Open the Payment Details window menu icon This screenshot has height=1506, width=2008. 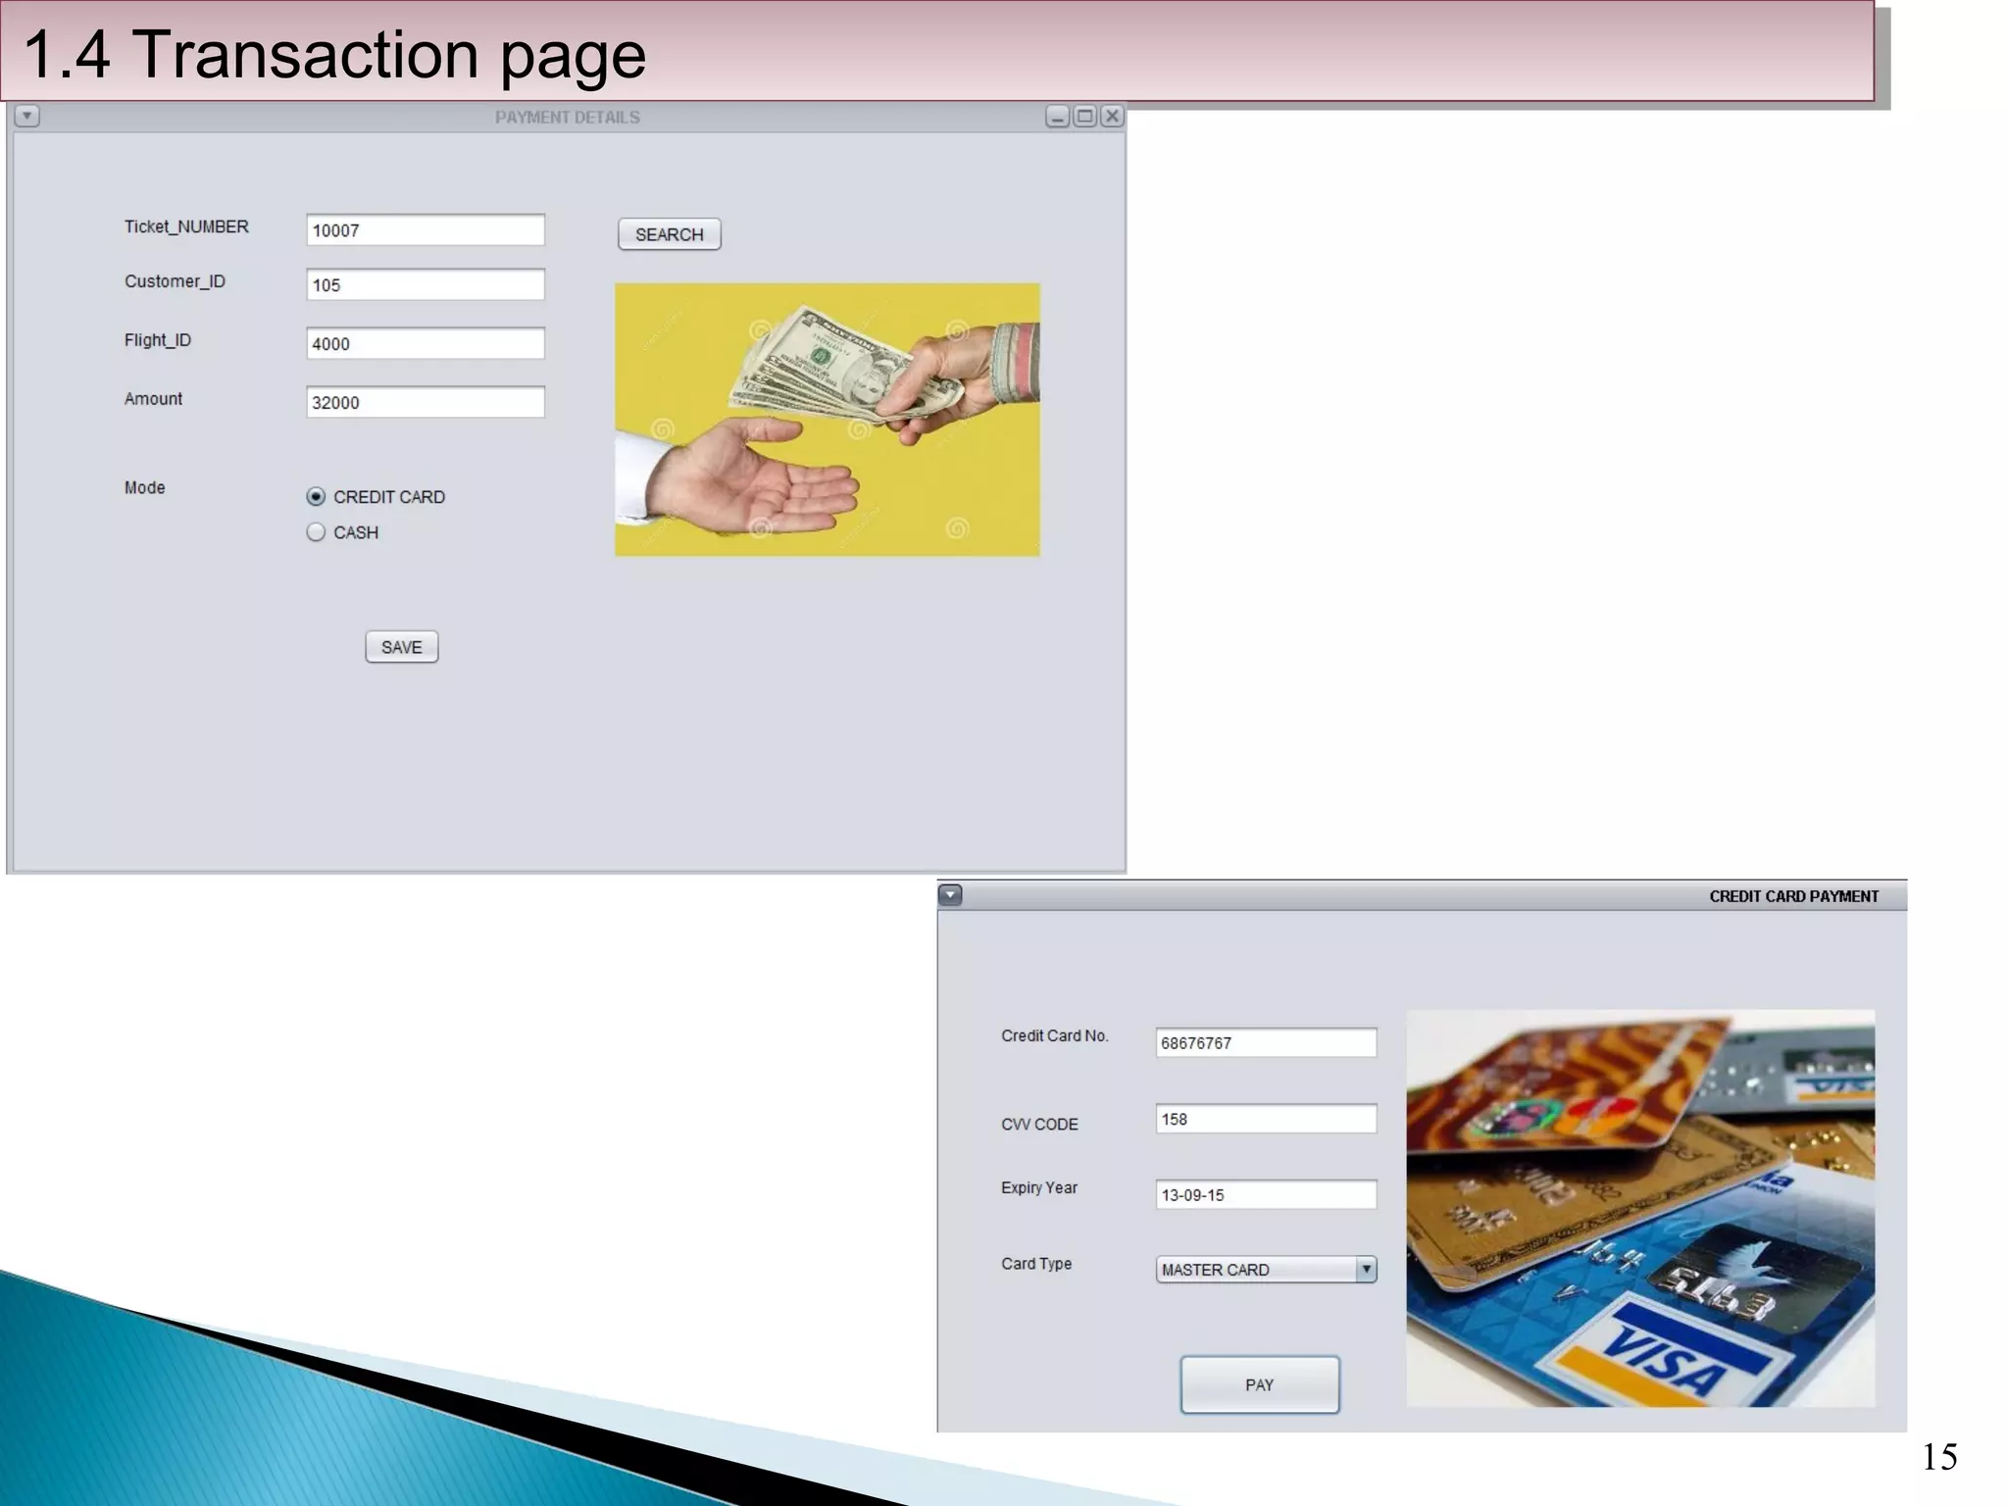point(27,116)
